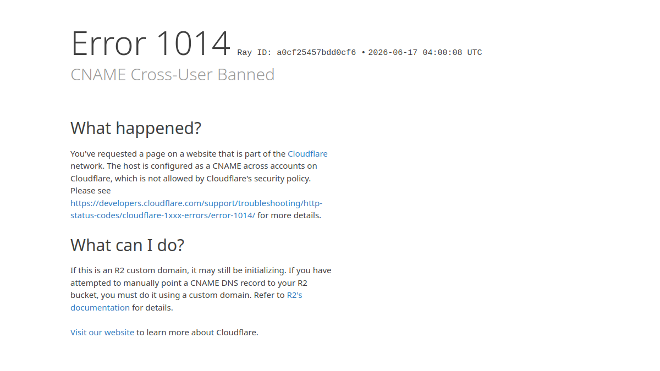Image resolution: width=660 pixels, height=371 pixels.
Task: Click the "Please see" text line
Action: point(91,191)
